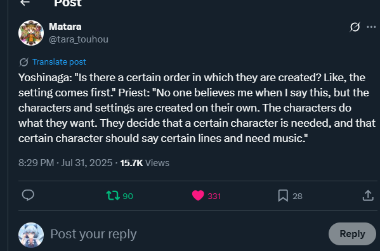Share the post with the upload arrow icon

tap(368, 196)
